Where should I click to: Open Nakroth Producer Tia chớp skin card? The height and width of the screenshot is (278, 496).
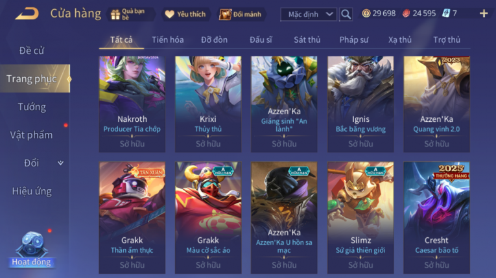coord(132,104)
